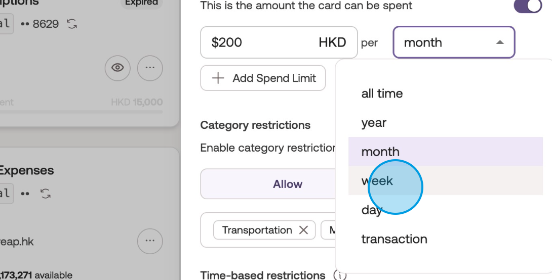Click the refresh icon on the Expenses card
The image size is (552, 280).
(x=46, y=193)
